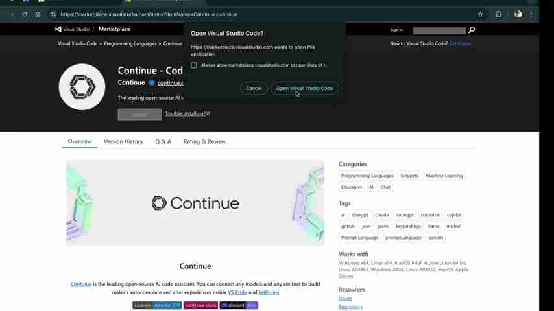
Task: Open AI category chip
Action: (x=371, y=187)
